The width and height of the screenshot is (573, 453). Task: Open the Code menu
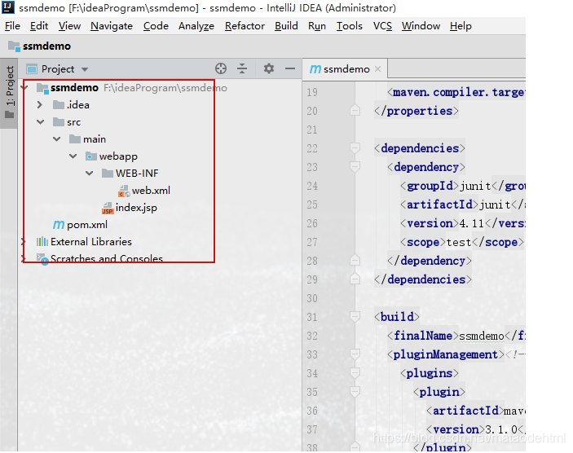[x=156, y=26]
